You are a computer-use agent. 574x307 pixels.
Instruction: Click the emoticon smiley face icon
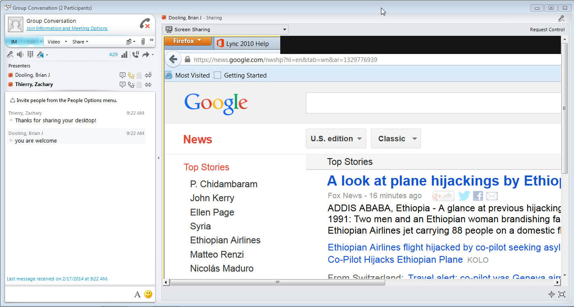click(148, 294)
